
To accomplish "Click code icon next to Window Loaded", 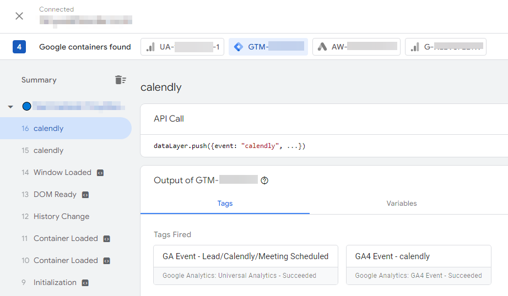I will click(100, 173).
